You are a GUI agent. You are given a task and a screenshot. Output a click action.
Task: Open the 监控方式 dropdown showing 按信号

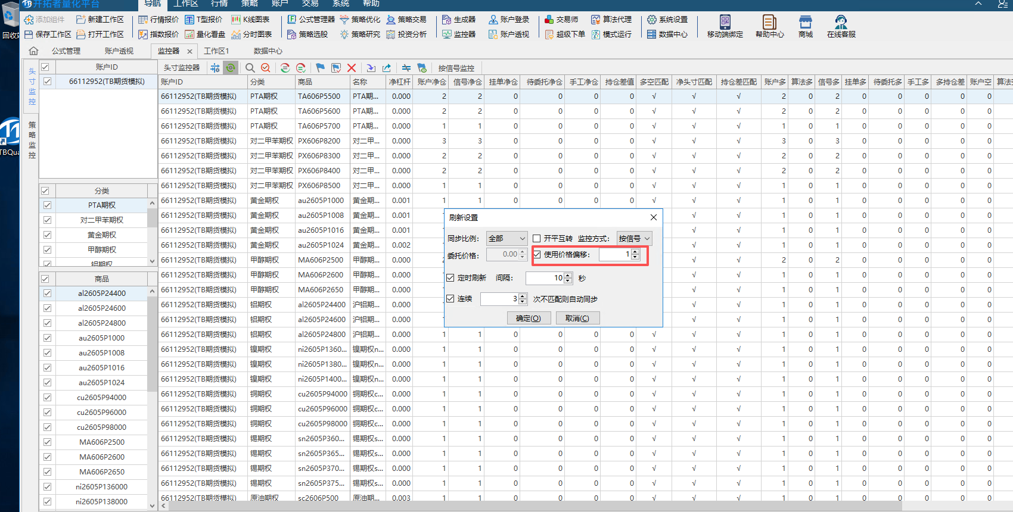pos(634,239)
